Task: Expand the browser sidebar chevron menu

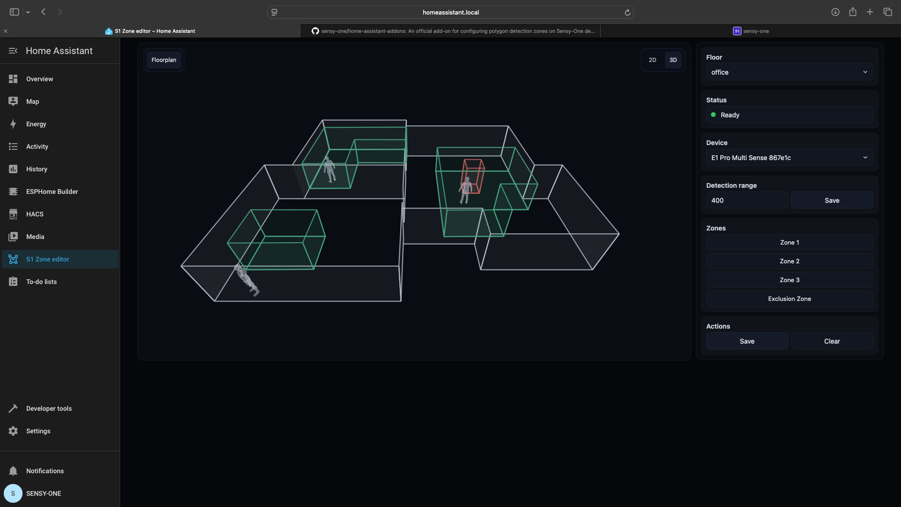Action: click(28, 12)
